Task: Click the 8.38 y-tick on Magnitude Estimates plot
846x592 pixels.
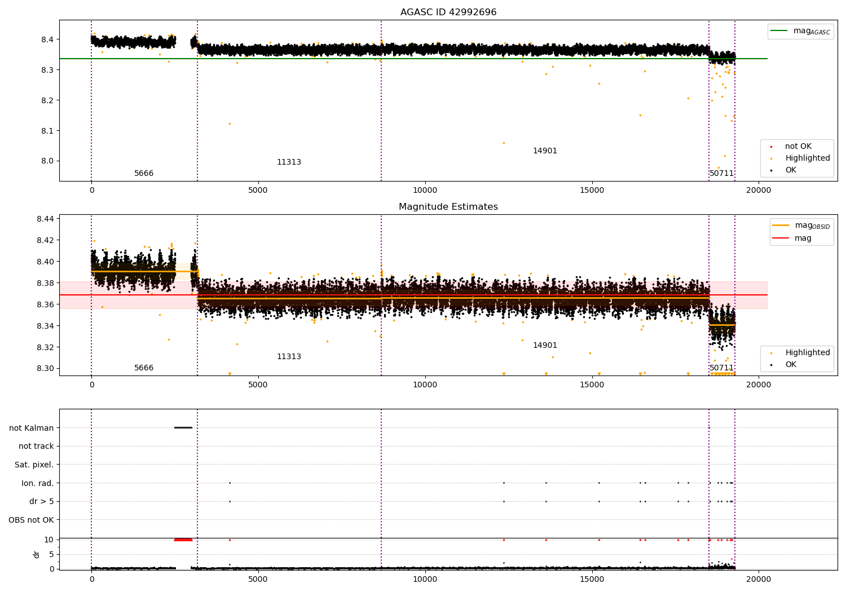Action: click(x=45, y=283)
